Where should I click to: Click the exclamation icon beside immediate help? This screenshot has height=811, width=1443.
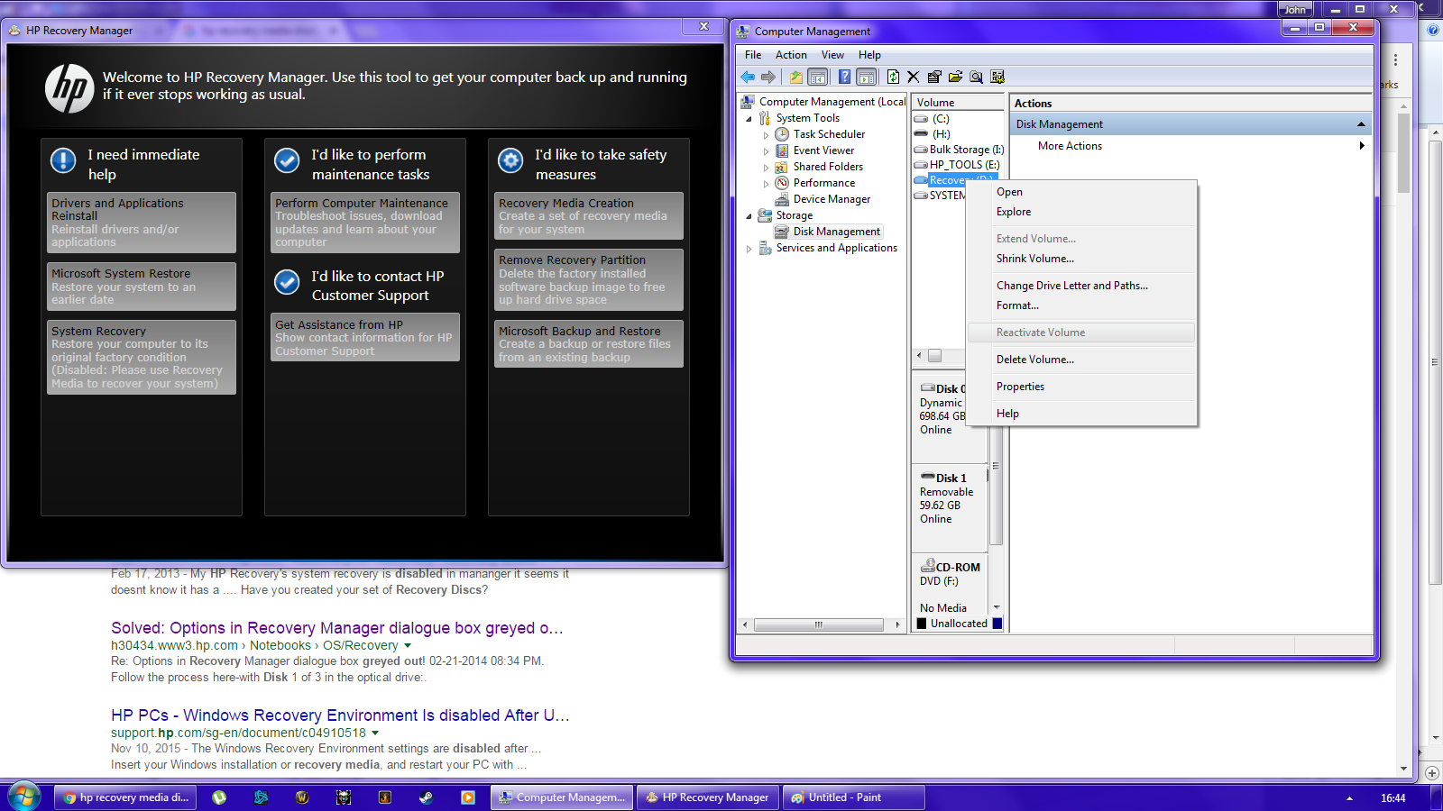tap(63, 160)
